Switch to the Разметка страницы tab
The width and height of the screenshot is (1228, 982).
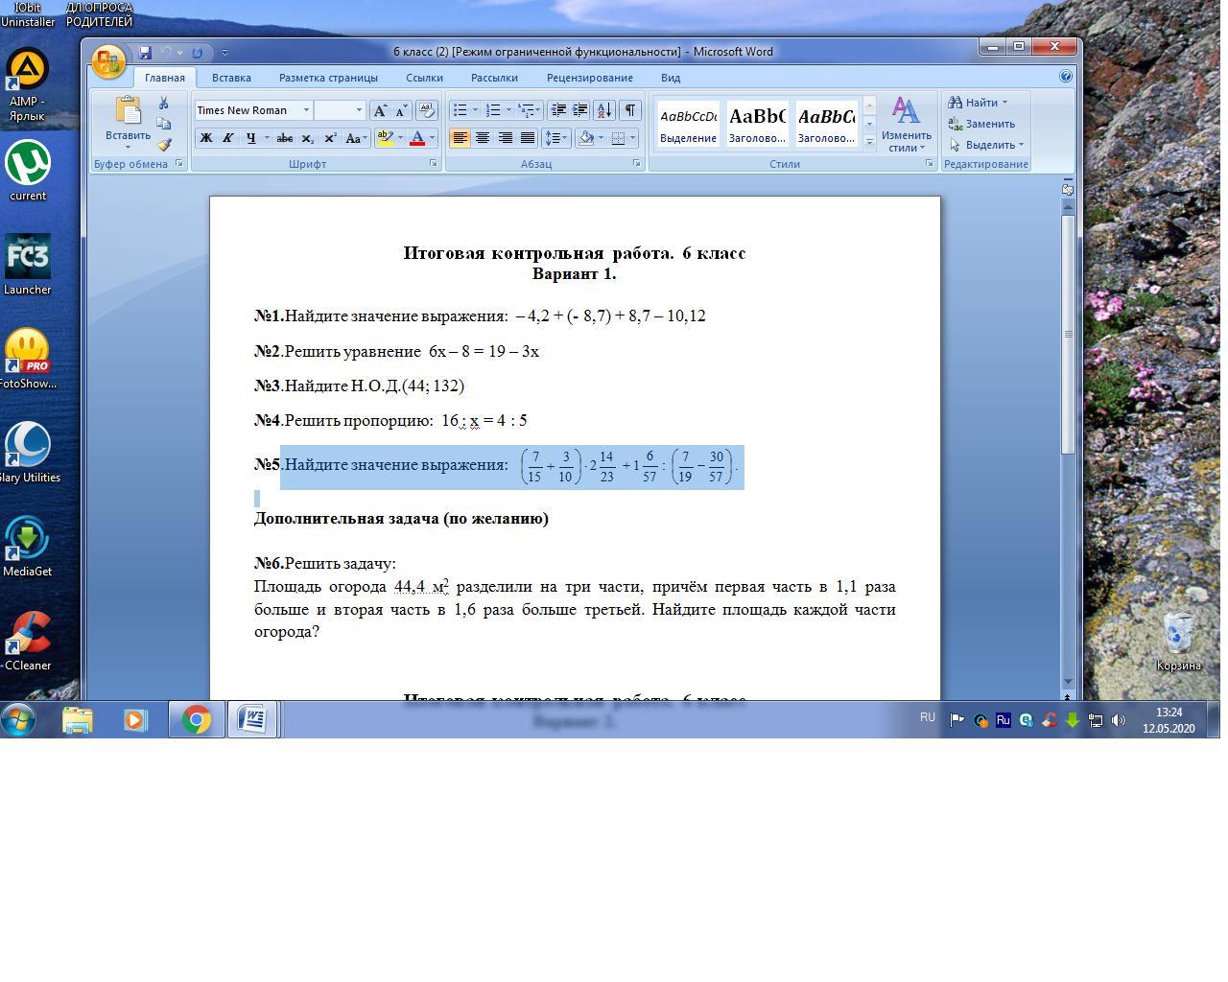pyautogui.click(x=328, y=78)
